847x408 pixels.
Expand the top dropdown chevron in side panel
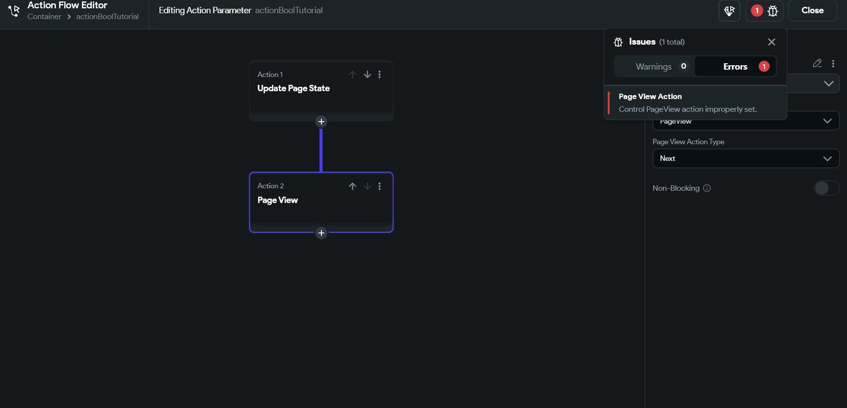828,83
